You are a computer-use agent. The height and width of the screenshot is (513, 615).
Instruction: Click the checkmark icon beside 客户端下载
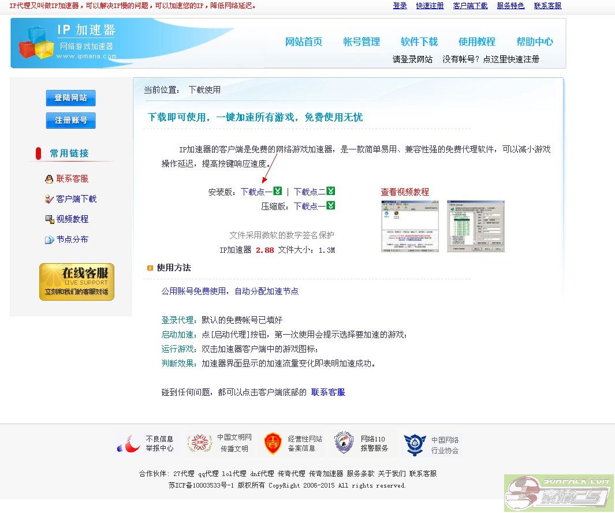[x=49, y=200]
